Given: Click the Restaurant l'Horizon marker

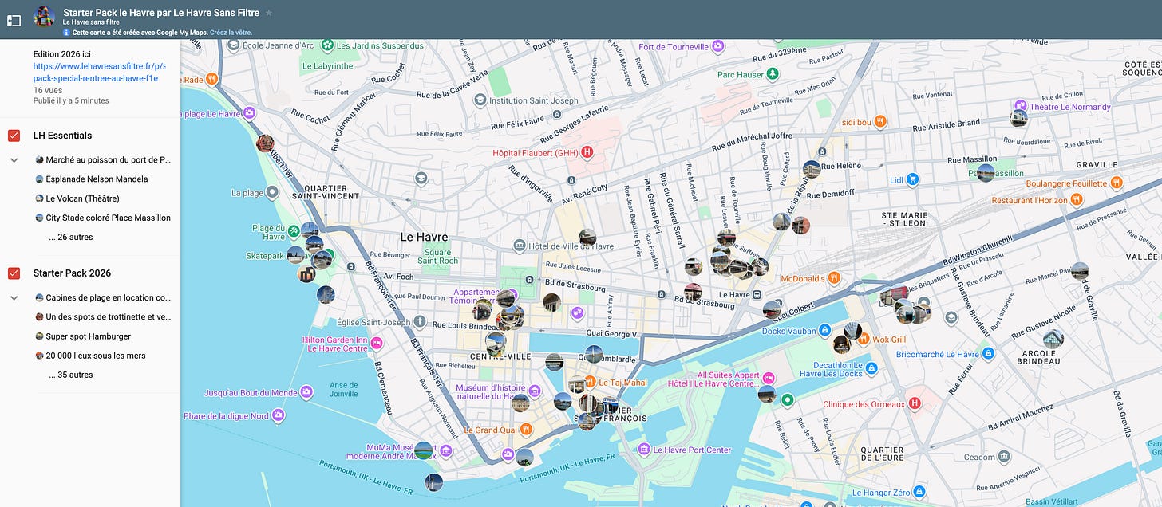Looking at the screenshot, I should point(1076,199).
